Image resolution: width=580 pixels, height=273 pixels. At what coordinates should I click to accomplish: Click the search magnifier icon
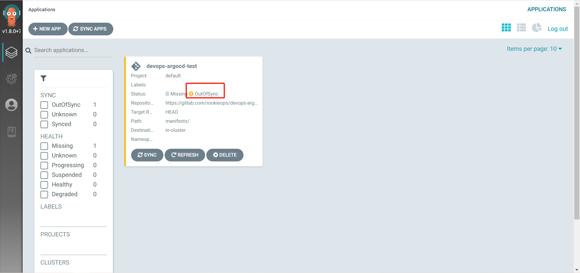[x=28, y=50]
